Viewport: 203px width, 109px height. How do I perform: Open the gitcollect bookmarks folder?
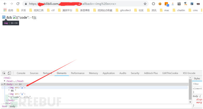(123, 10)
